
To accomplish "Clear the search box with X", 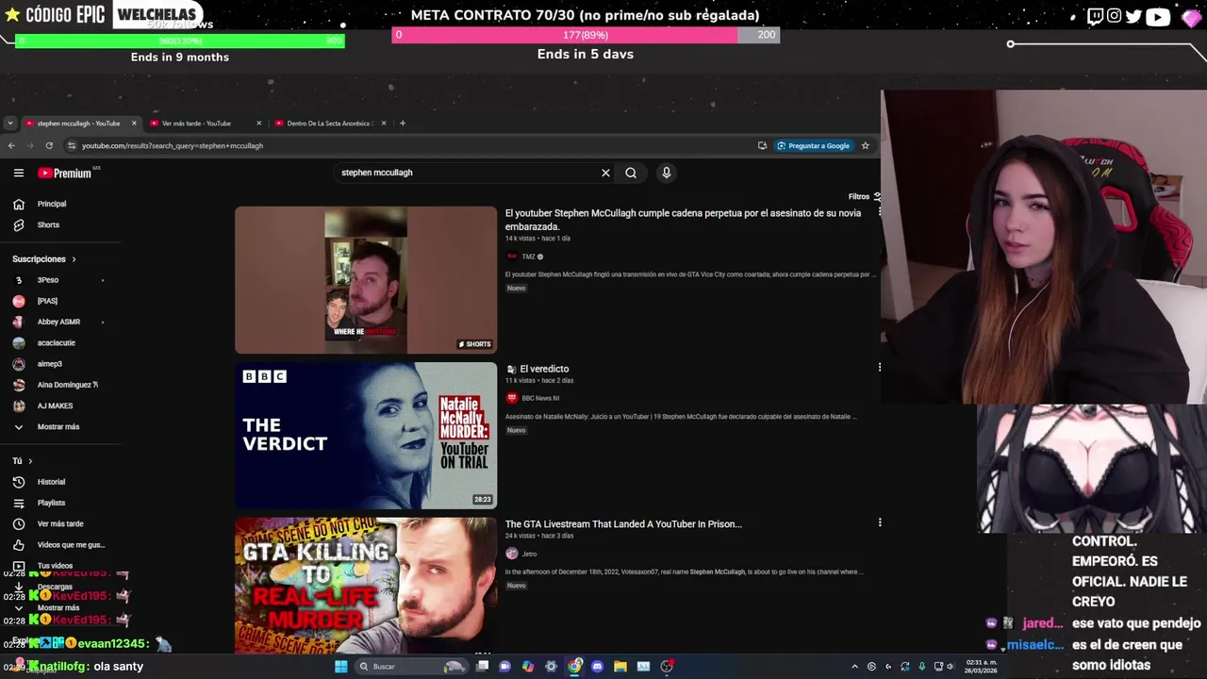I will pyautogui.click(x=605, y=173).
